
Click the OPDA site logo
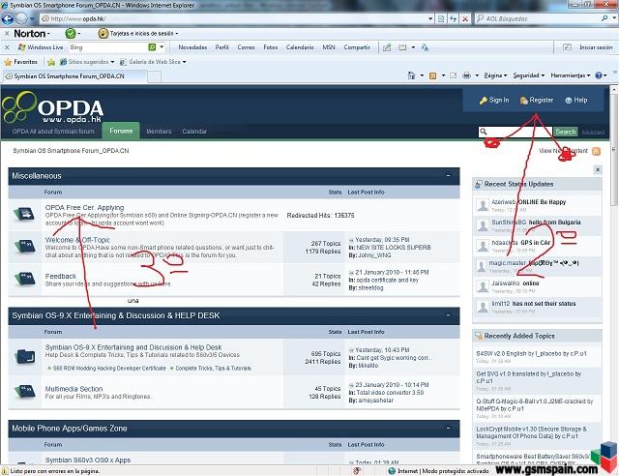53,107
